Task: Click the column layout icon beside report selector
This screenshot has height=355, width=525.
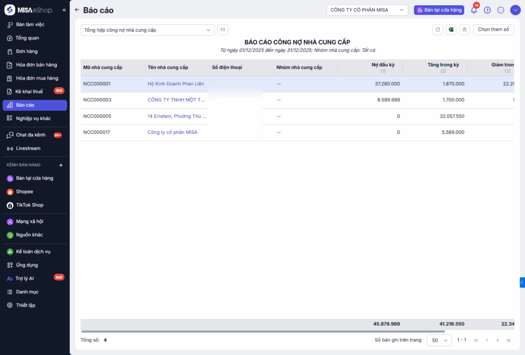Action: pyautogui.click(x=223, y=30)
